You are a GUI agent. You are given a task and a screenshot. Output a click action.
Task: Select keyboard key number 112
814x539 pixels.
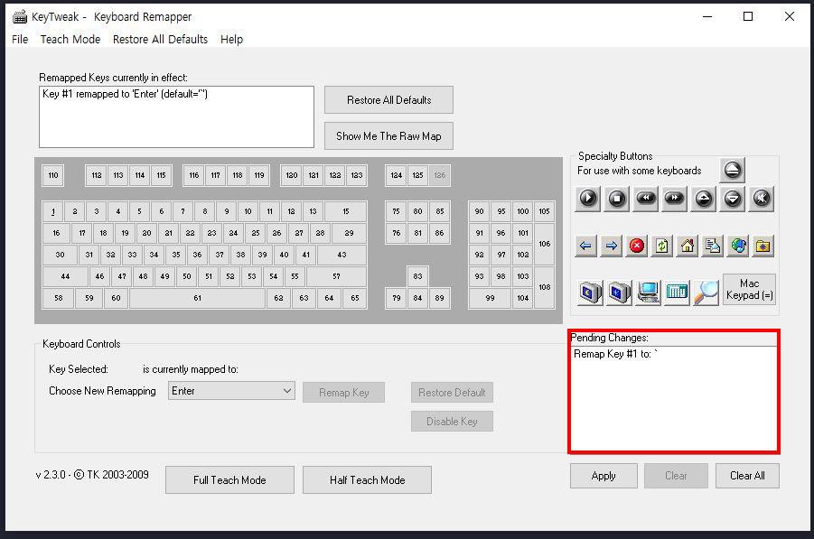97,175
